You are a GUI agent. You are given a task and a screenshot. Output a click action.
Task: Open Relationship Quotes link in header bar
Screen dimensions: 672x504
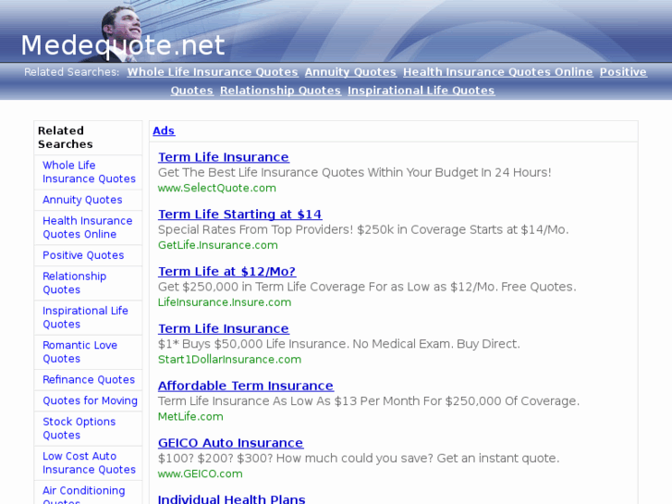tap(281, 91)
